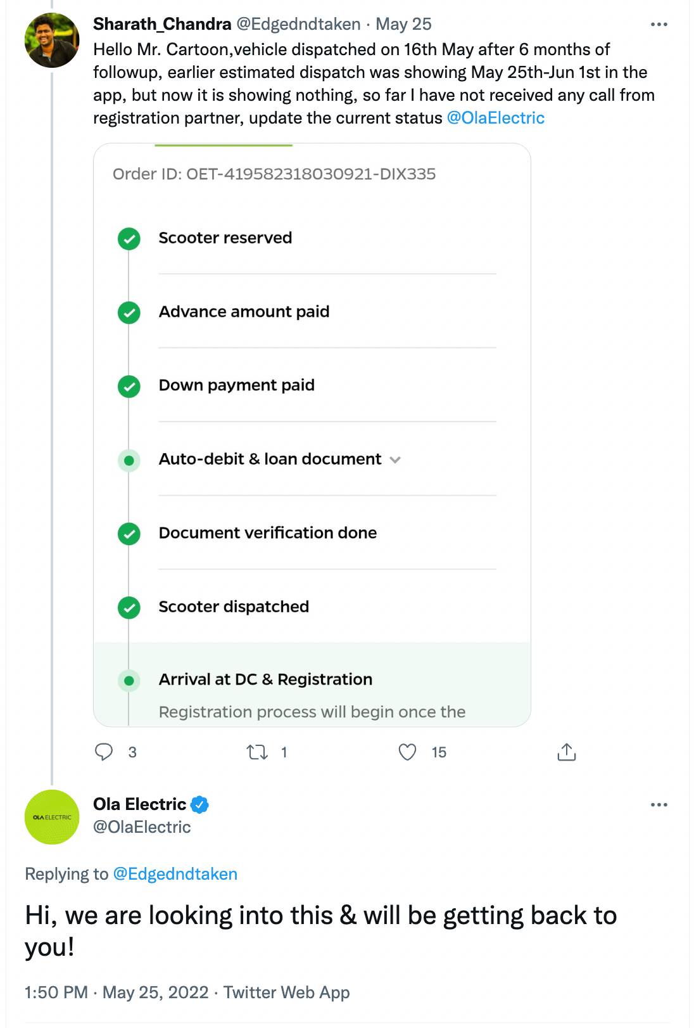
Task: Click the green progress bar atop order card
Action: 224,145
